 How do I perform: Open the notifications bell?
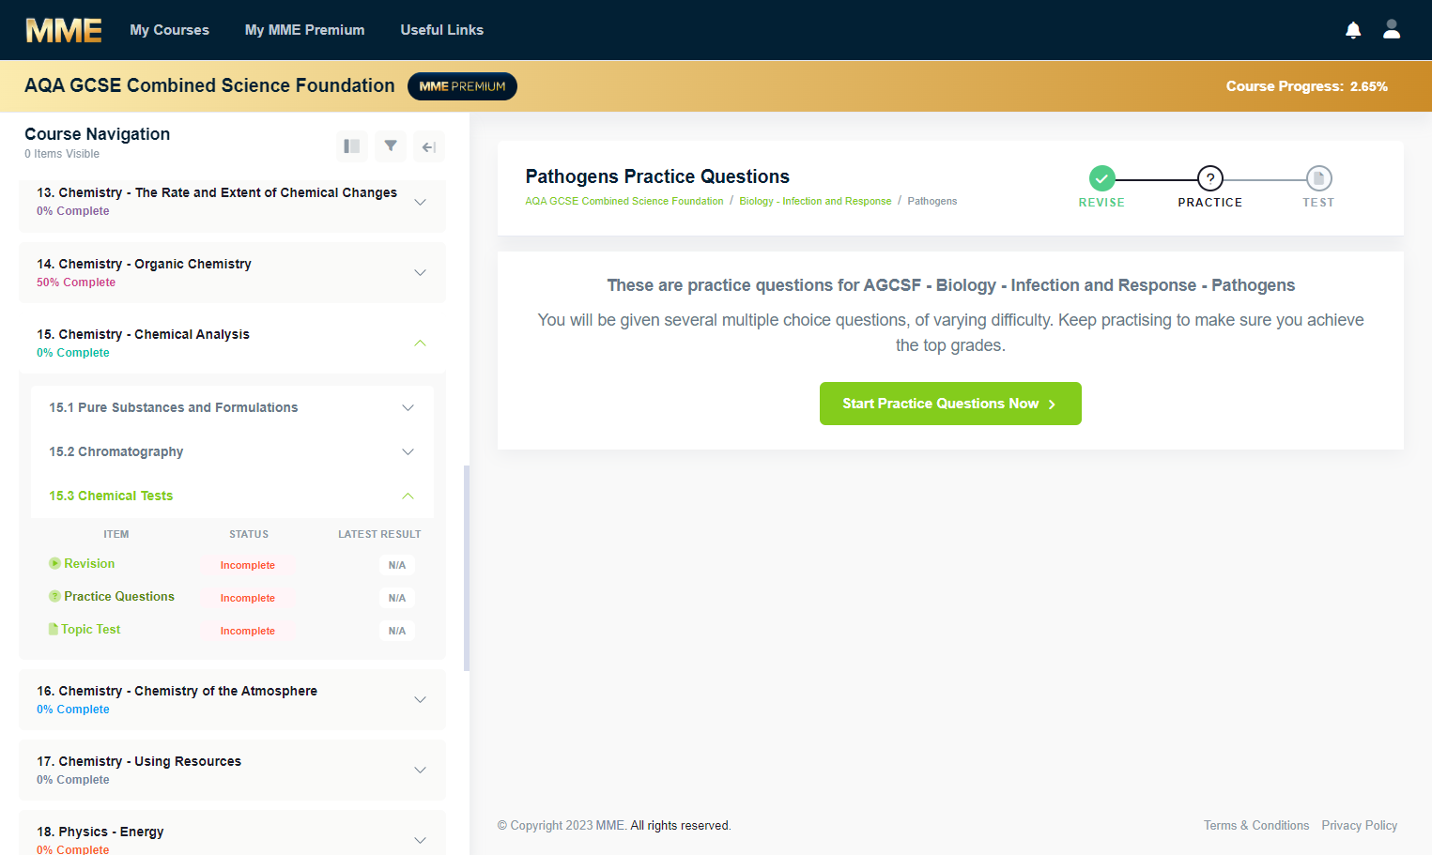click(x=1353, y=30)
